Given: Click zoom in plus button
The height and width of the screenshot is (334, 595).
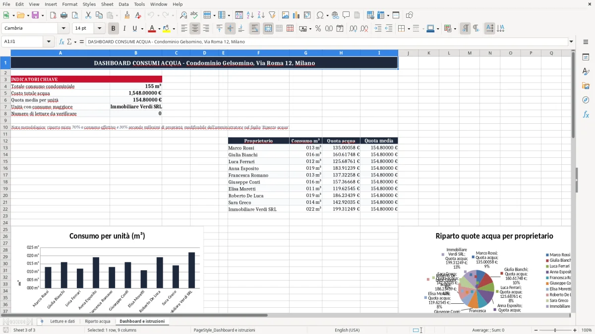Looking at the screenshot, I should [575, 330].
